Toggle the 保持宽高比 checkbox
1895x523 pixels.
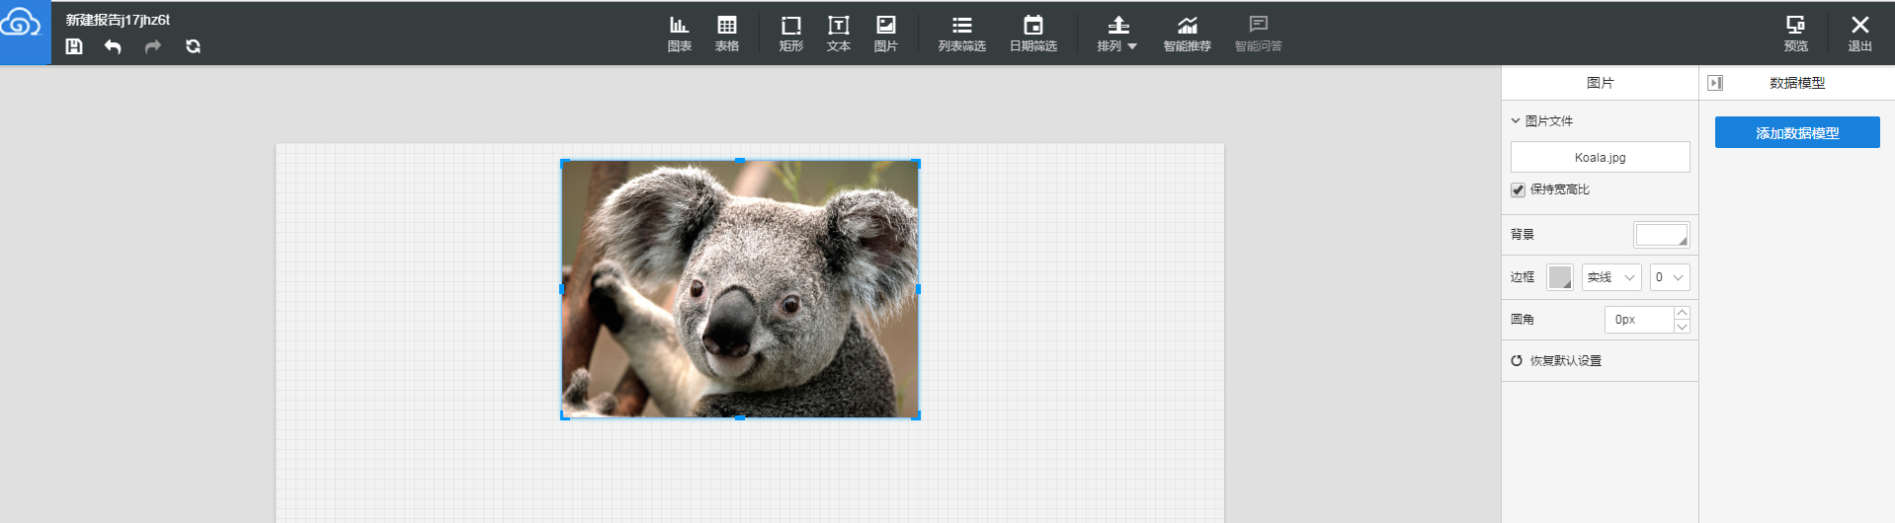click(1518, 189)
